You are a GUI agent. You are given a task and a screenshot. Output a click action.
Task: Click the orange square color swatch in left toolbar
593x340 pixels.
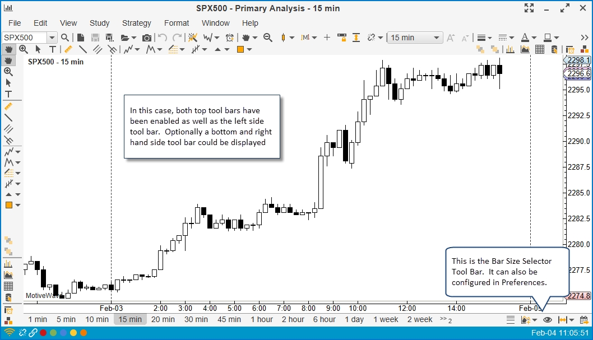click(x=8, y=205)
